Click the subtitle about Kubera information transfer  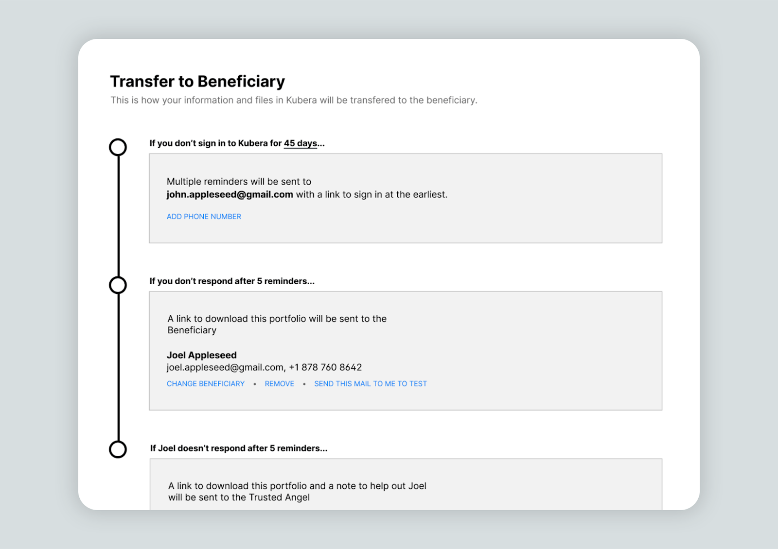(294, 100)
